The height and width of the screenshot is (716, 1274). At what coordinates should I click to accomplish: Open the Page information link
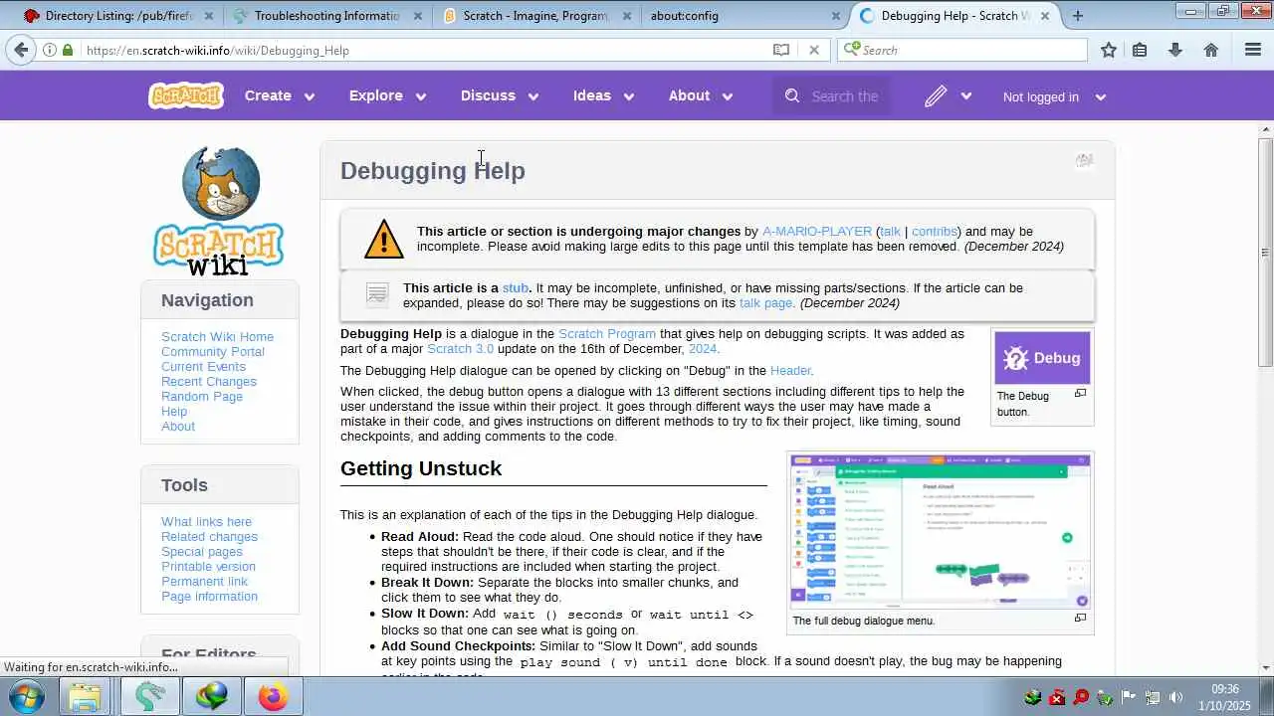[x=209, y=596]
